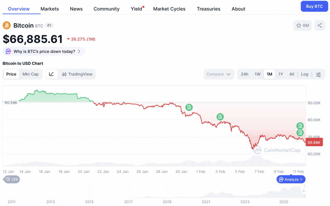Open the Market Cycles tab

[x=169, y=9]
